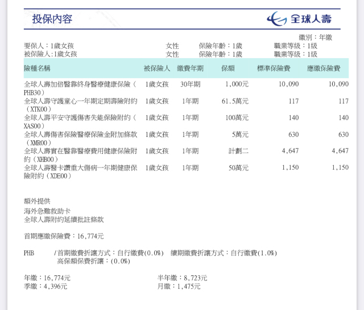This screenshot has width=364, height=310.
Task: Click the 年繳：16,774元 amount
Action: (47, 278)
